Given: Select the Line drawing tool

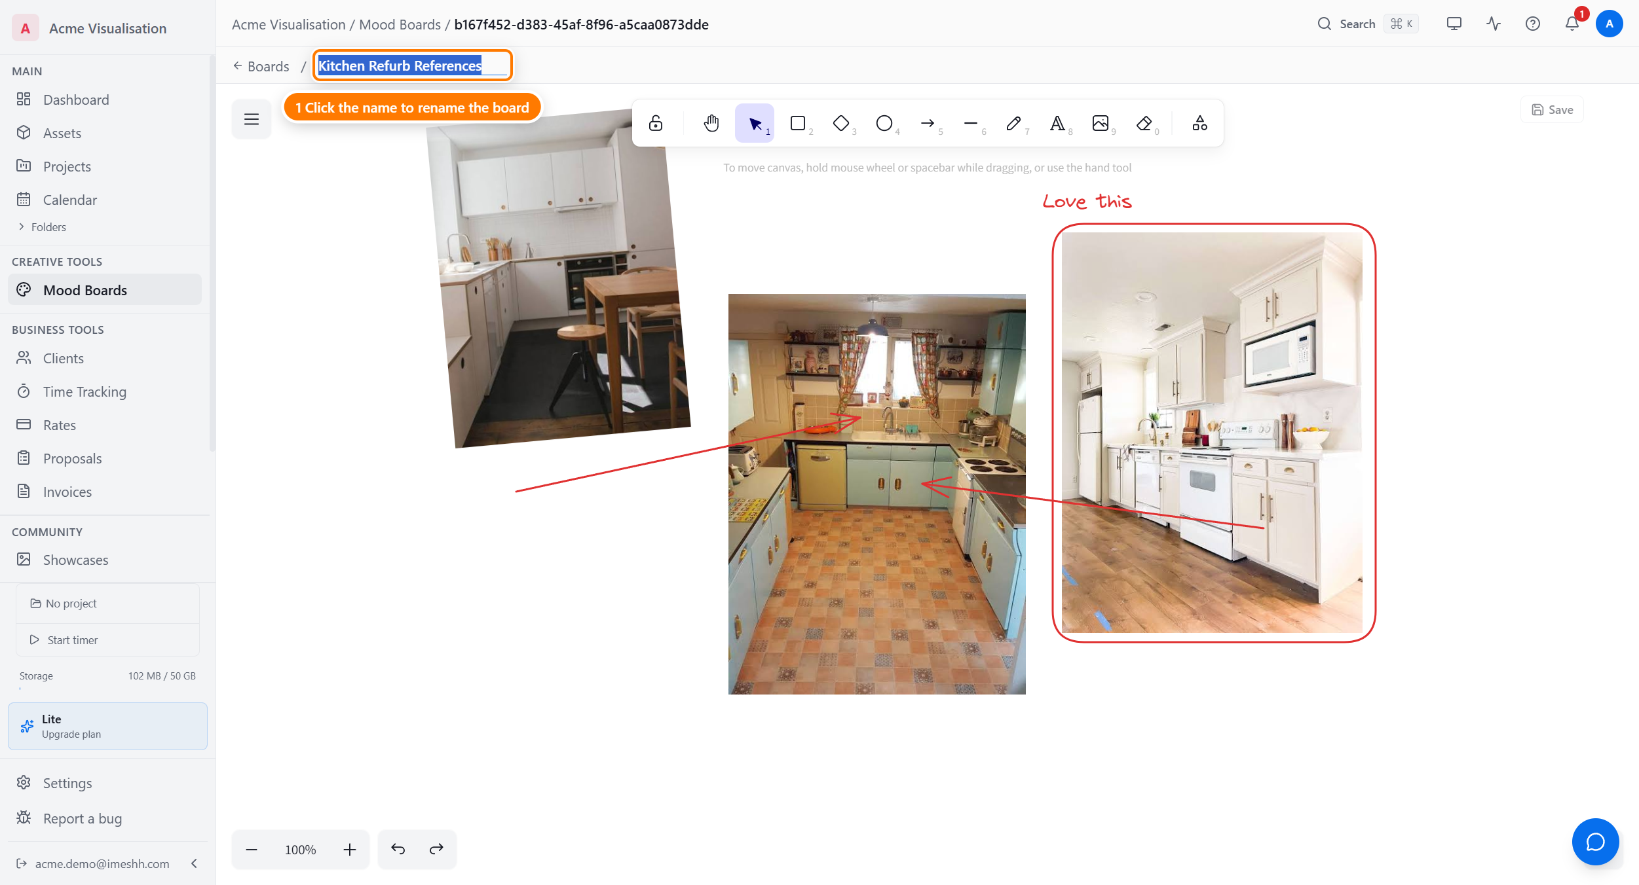Looking at the screenshot, I should tap(971, 123).
